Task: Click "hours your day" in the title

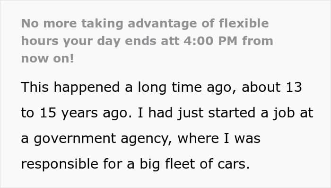Action: 71,41
